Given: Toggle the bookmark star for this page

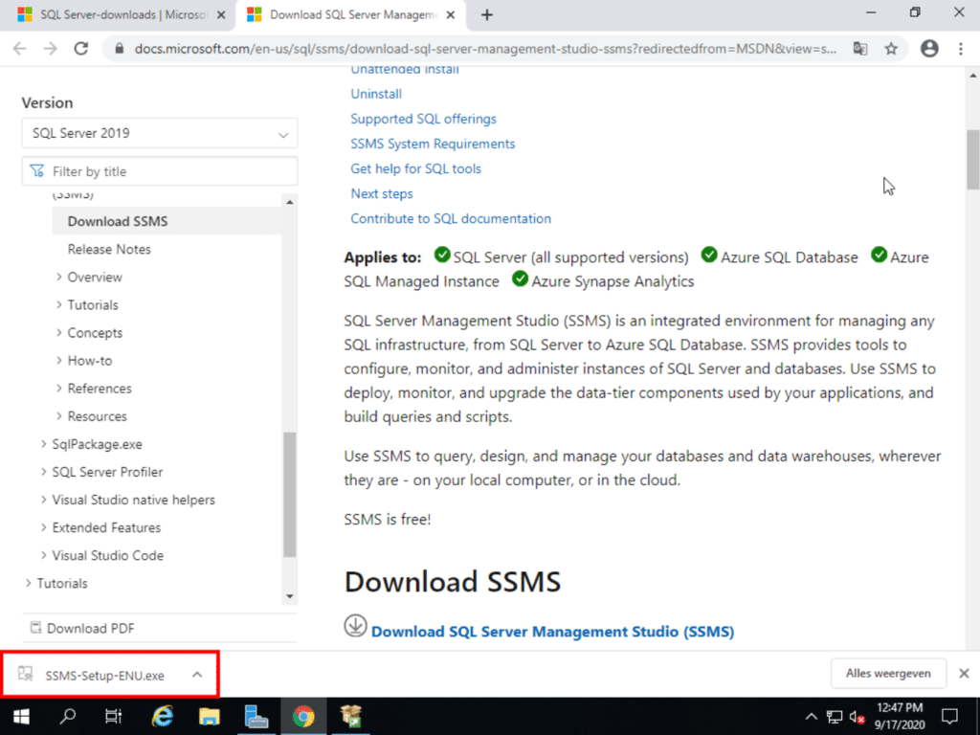Looking at the screenshot, I should 891,47.
